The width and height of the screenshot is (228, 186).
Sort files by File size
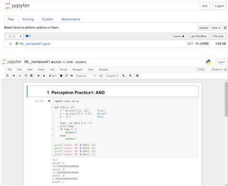(218, 36)
